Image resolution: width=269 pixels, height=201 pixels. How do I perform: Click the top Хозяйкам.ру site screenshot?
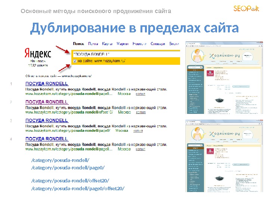[x=224, y=77]
